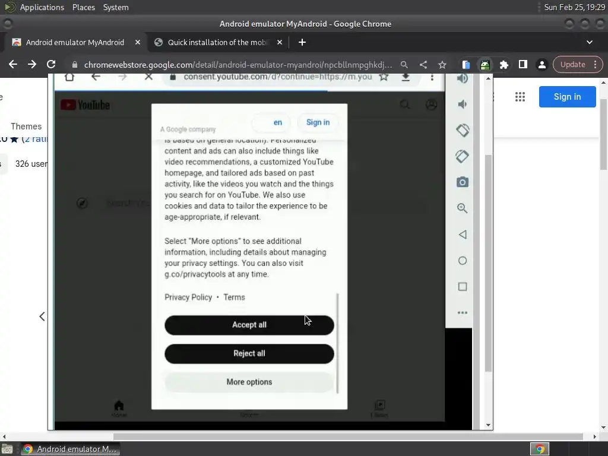The height and width of the screenshot is (456, 608).
Task: Toggle Chrome side panel icon
Action: [x=523, y=64]
